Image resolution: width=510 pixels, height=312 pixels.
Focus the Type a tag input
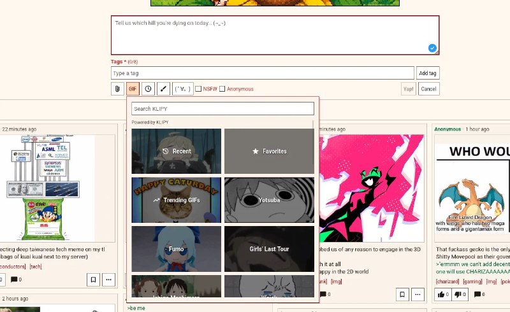pos(263,73)
